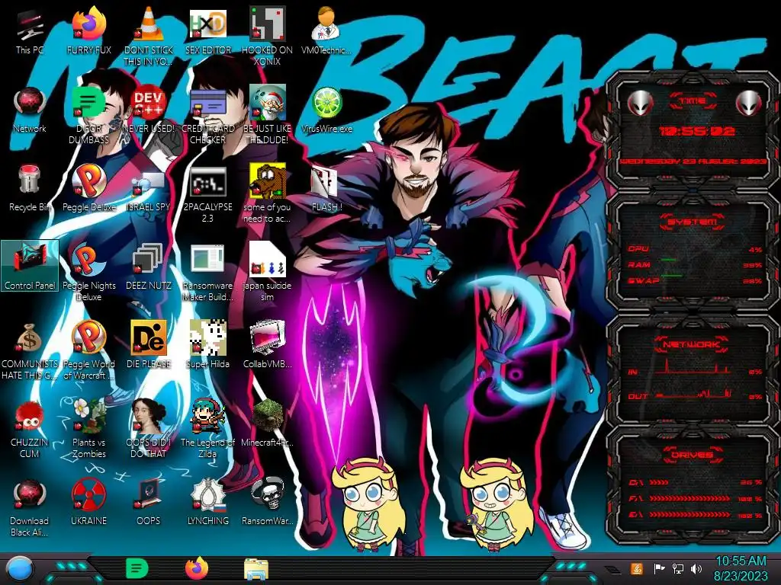Open the This PC desktop icon
Viewport: 781px width, 585px height.
pos(30,32)
